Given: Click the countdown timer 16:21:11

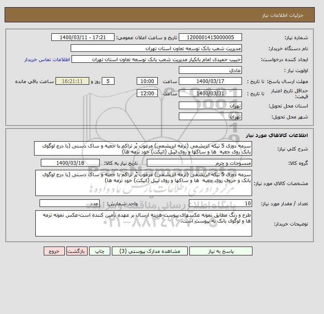Looking at the screenshot, I should click(72, 81).
